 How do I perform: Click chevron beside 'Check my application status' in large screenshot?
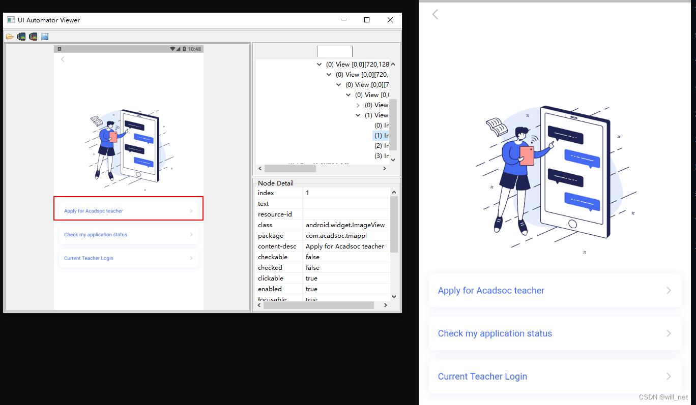(669, 333)
